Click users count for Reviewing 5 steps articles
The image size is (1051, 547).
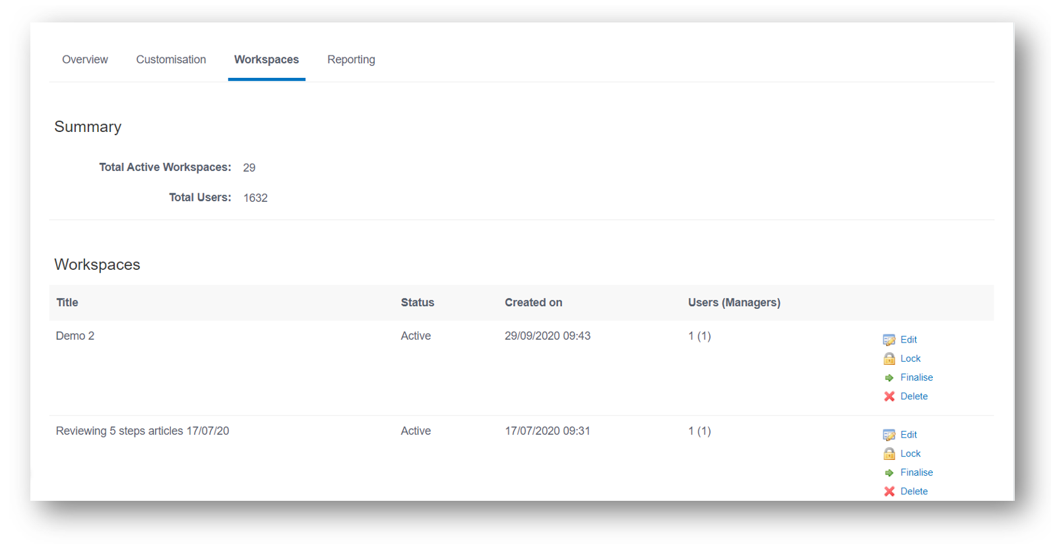(699, 431)
